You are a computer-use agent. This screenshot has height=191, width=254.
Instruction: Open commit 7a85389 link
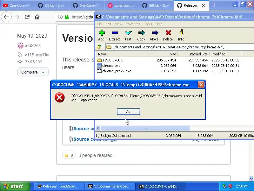34,62
